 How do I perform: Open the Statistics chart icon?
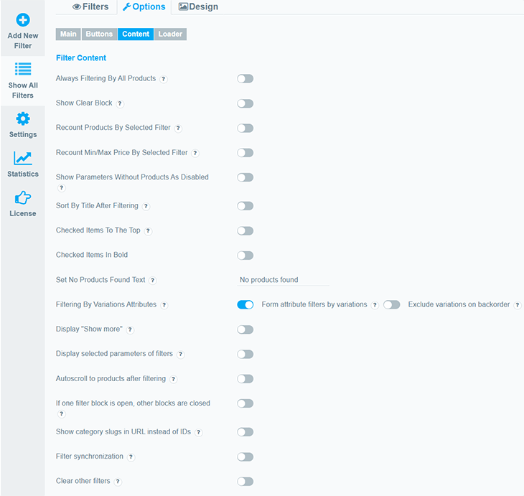23,159
